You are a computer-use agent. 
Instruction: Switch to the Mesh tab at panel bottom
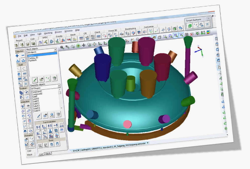[x=48, y=153]
